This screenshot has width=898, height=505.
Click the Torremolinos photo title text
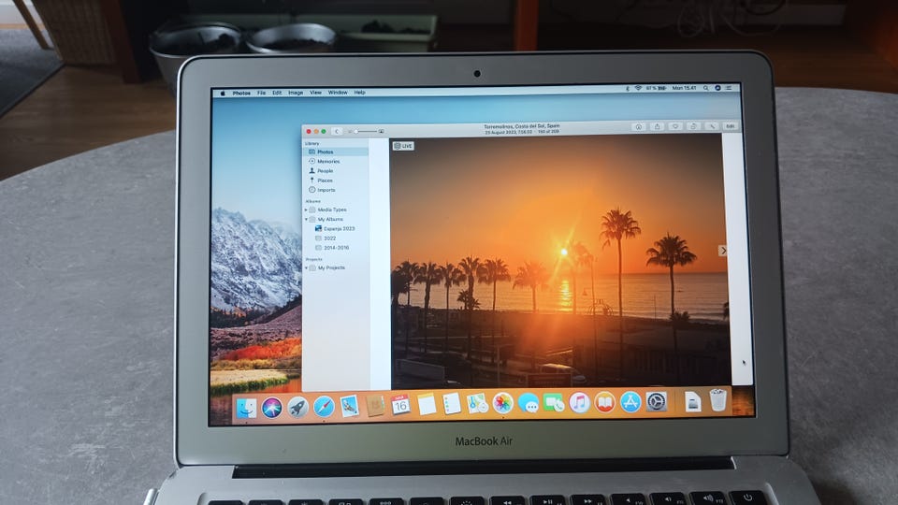pyautogui.click(x=522, y=126)
